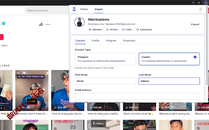This screenshot has height=130, width=209.
Task: Click 'Dads not that smart' caption
Action: (138, 114)
